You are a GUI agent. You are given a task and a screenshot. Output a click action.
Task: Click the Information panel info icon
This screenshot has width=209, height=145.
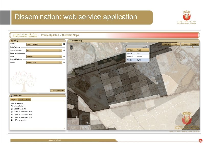pyautogui.click(x=12, y=96)
